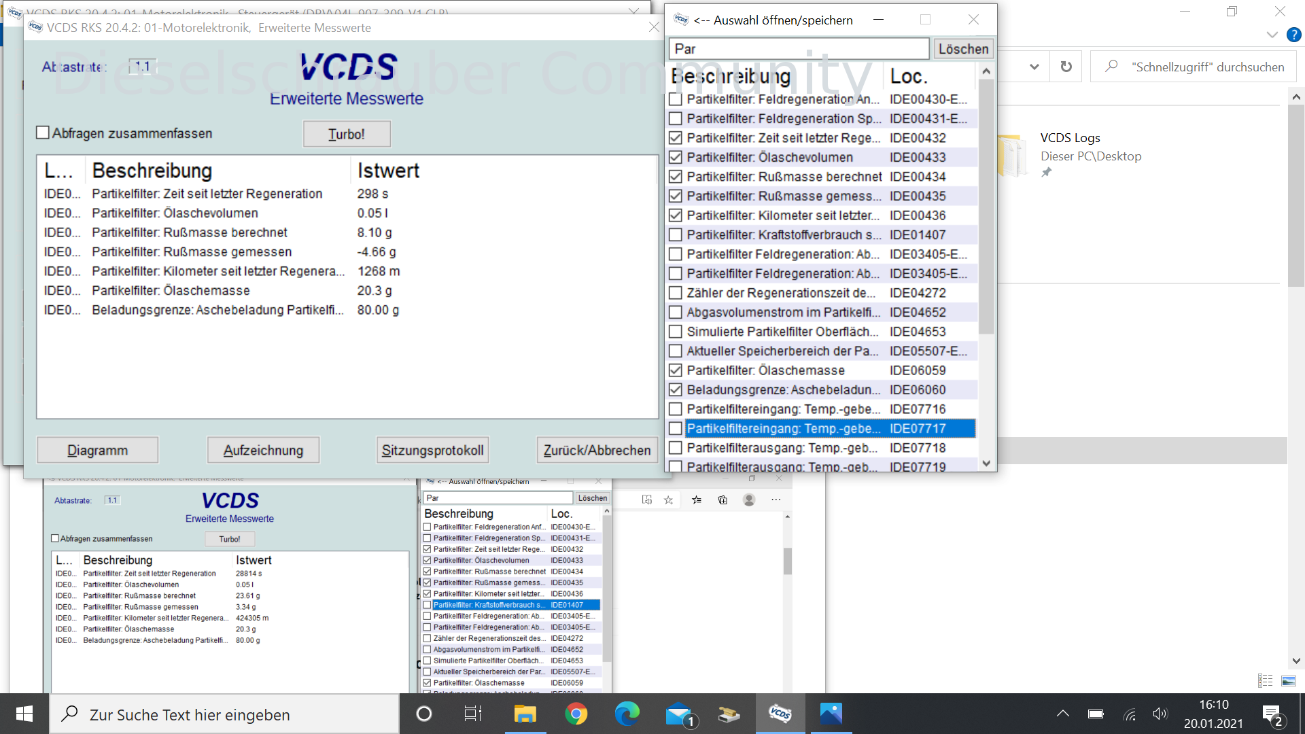The width and height of the screenshot is (1305, 734).
Task: Open taskbar clock showing 16:10
Action: (x=1213, y=714)
